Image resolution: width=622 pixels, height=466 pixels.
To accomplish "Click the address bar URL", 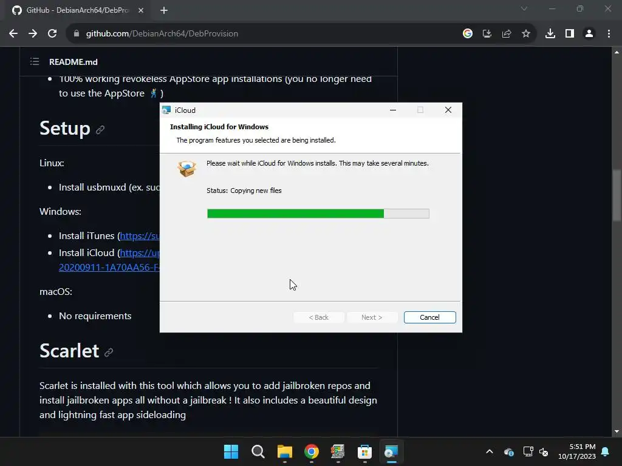I will (162, 34).
